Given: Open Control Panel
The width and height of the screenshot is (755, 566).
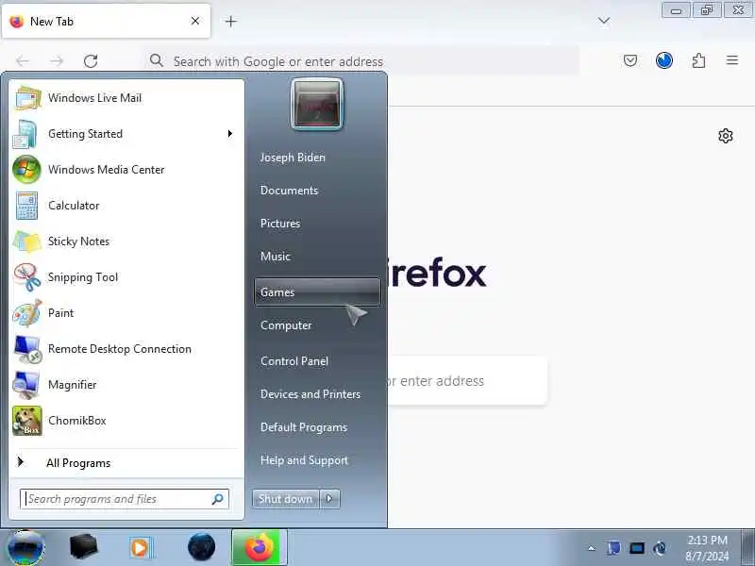Looking at the screenshot, I should [x=294, y=361].
